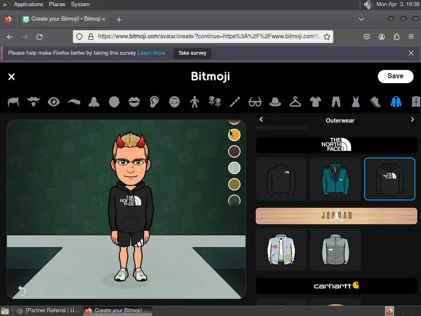Click the volume speaker icon
The height and width of the screenshot is (316, 421).
pos(368,5)
